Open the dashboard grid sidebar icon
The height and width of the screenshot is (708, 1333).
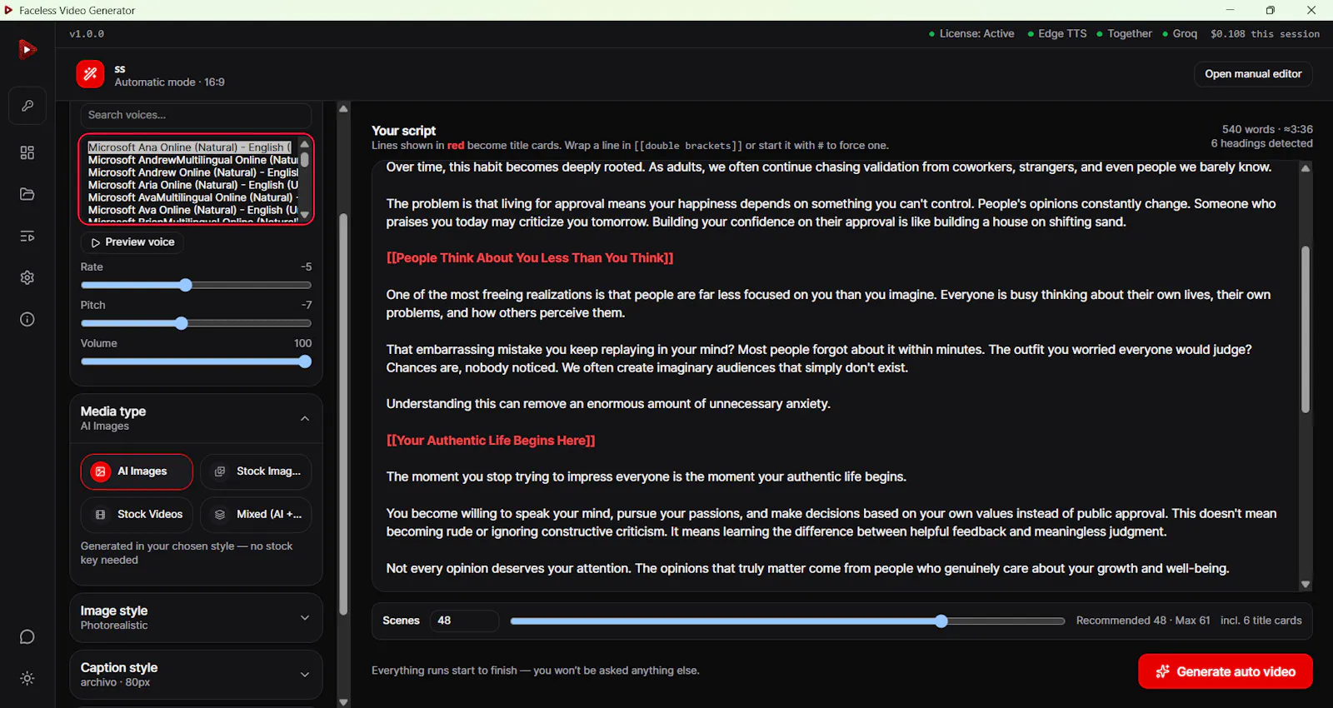point(27,152)
